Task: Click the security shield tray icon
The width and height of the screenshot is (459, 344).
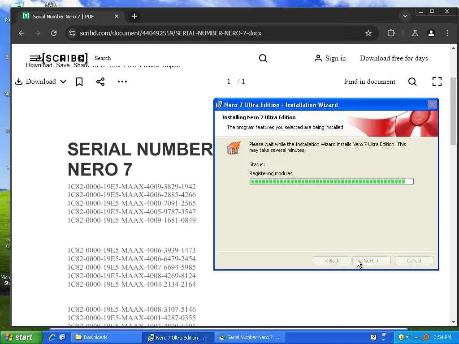Action: (401, 338)
